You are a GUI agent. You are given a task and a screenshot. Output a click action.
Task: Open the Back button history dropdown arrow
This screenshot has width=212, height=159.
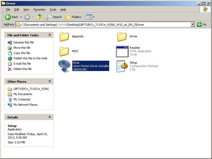click(21, 17)
